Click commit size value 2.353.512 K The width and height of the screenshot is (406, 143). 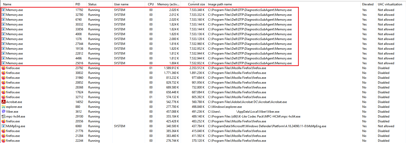(x=197, y=68)
